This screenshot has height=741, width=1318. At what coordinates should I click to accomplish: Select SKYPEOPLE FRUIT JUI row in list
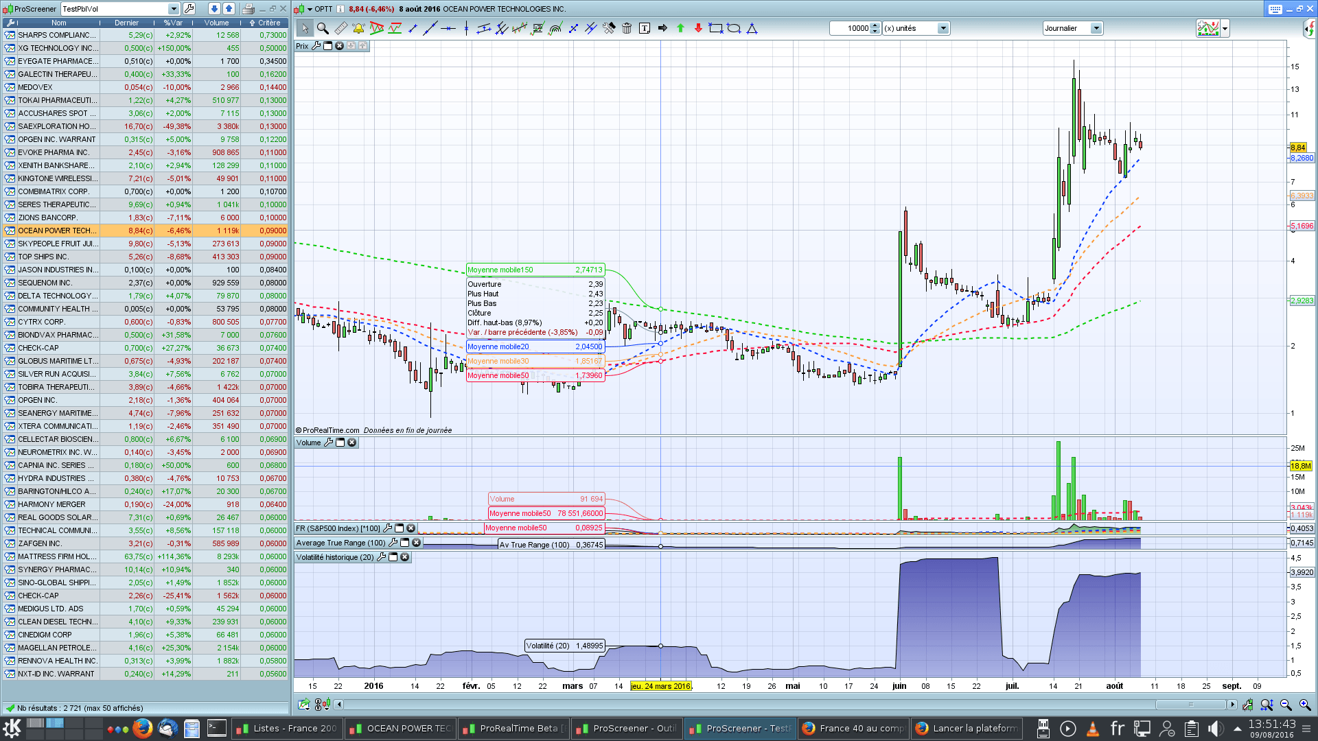[58, 244]
